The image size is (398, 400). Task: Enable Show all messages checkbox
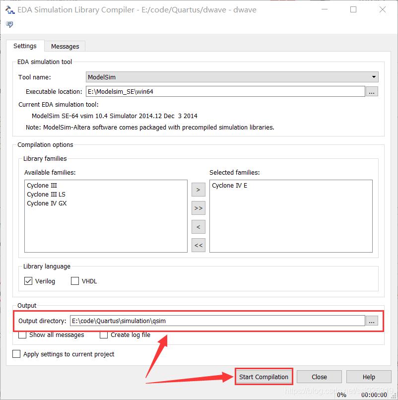point(22,335)
